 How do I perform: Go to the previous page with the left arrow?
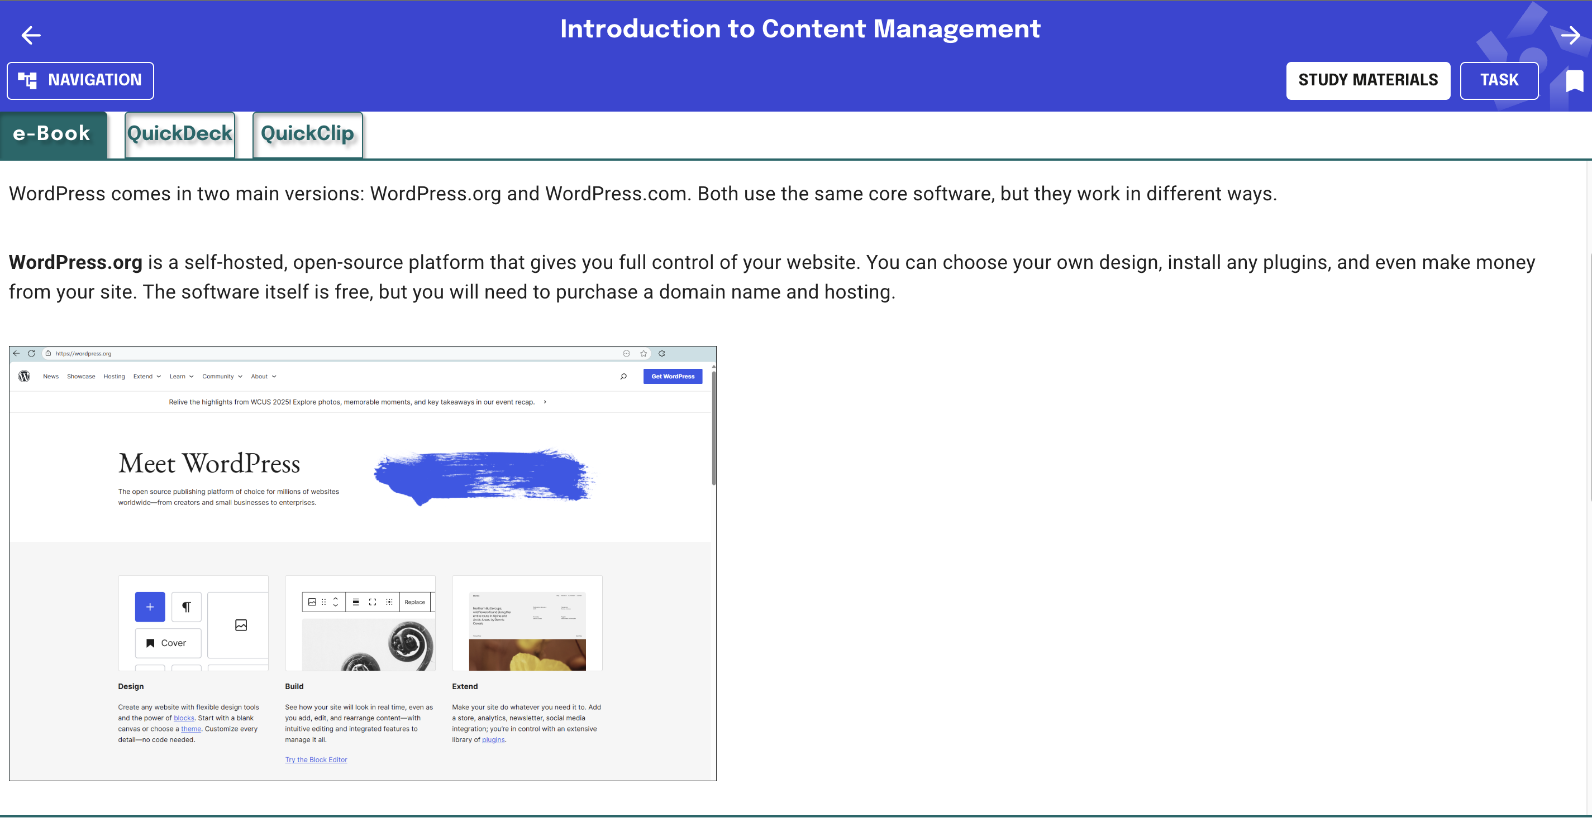[x=31, y=35]
